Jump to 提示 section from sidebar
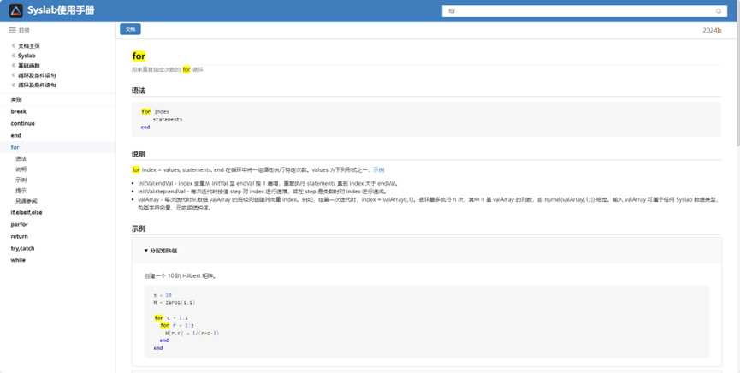740x373 pixels. click(21, 190)
